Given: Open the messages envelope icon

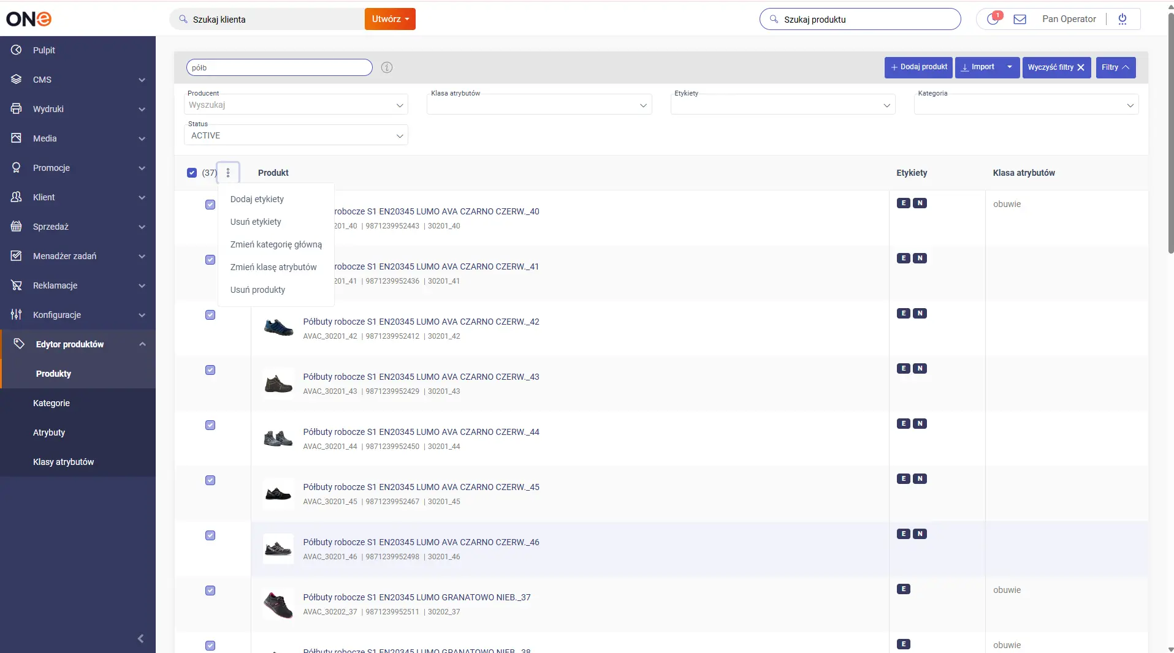Looking at the screenshot, I should tap(1020, 19).
